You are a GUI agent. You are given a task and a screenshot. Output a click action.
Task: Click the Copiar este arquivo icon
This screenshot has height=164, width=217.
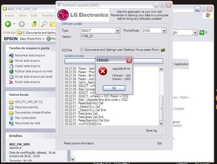(11, 66)
